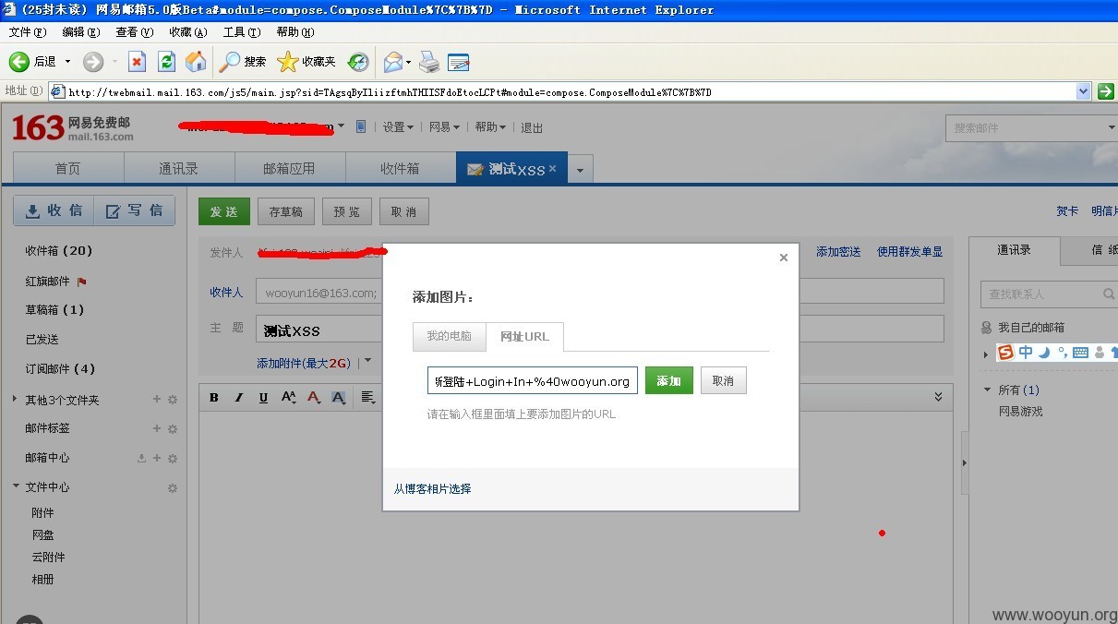
Task: Open the address bar dropdown arrow
Action: 1084,91
